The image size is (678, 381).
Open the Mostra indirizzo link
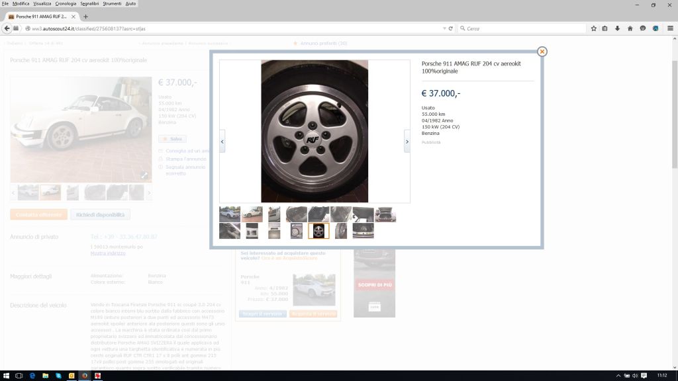coord(108,253)
